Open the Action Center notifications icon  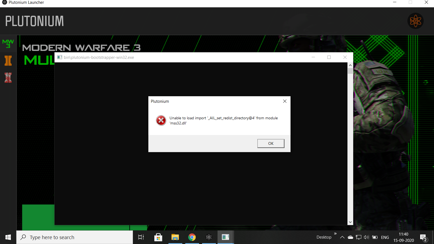pos(423,238)
